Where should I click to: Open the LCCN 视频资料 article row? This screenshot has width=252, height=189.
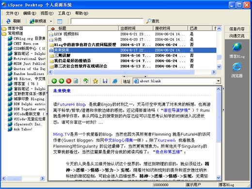[x=132, y=34]
